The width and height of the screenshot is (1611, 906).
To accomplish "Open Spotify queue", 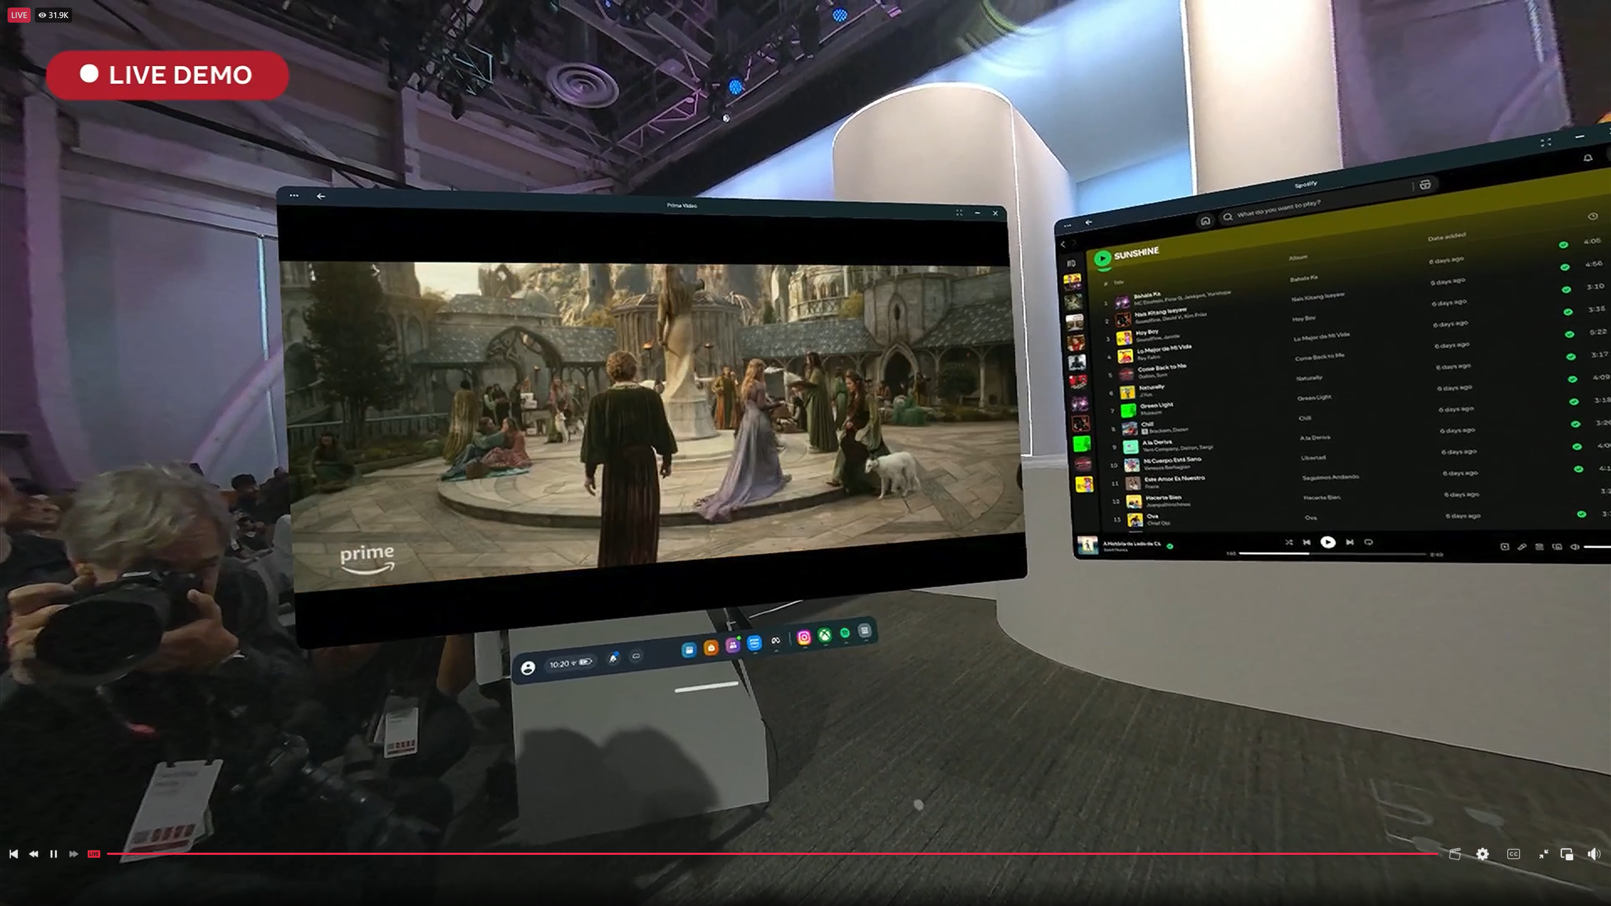I will click(x=1539, y=547).
